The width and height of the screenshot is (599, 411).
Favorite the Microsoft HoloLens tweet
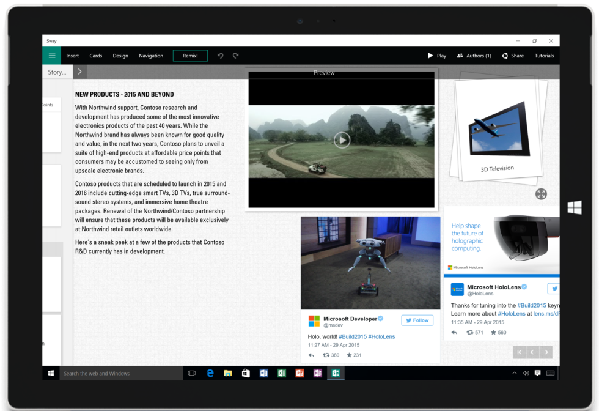[x=498, y=333]
